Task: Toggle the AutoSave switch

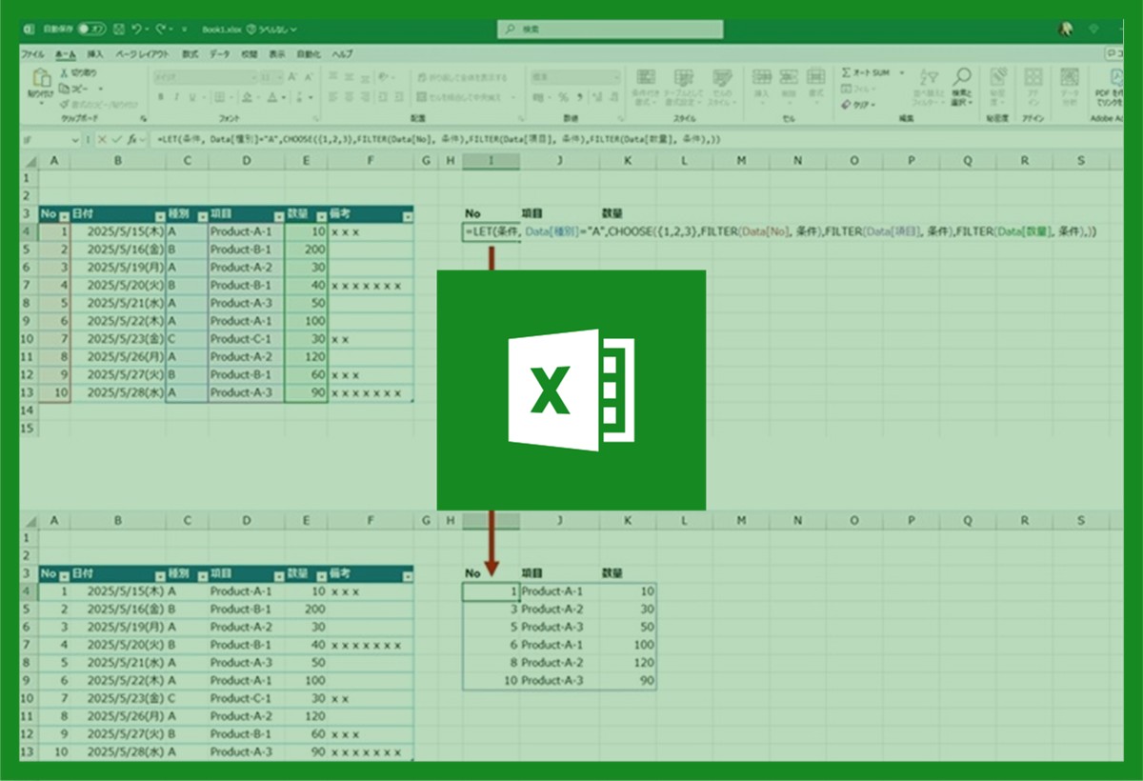Action: tap(91, 30)
